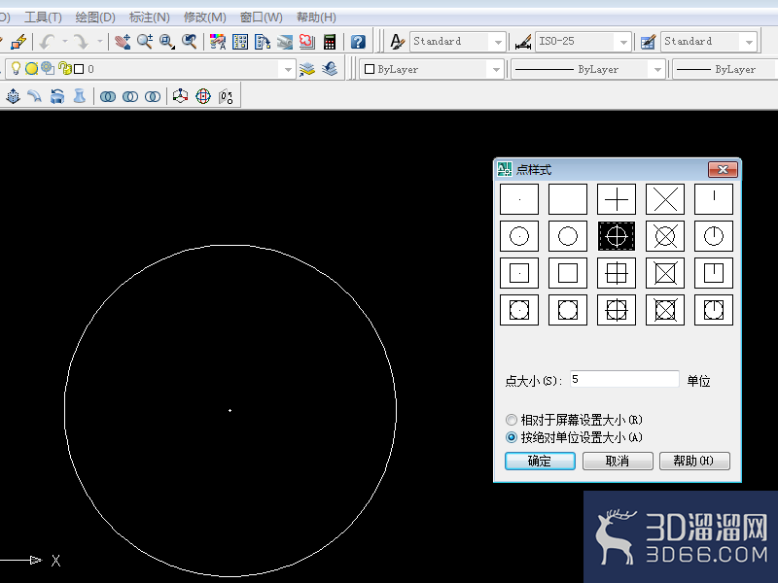Screen dimensions: 778x583
Task: Expand the Standard text style dropdown
Action: pyautogui.click(x=497, y=42)
